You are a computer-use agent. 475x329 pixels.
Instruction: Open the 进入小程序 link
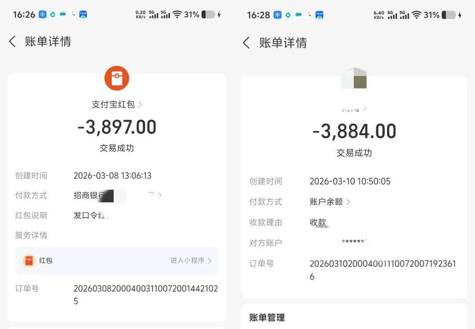191,260
